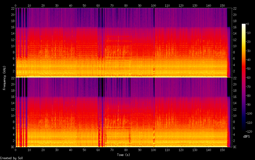Click the "-120" color scale label
Viewport: 255px width, 160px height.
point(249,132)
